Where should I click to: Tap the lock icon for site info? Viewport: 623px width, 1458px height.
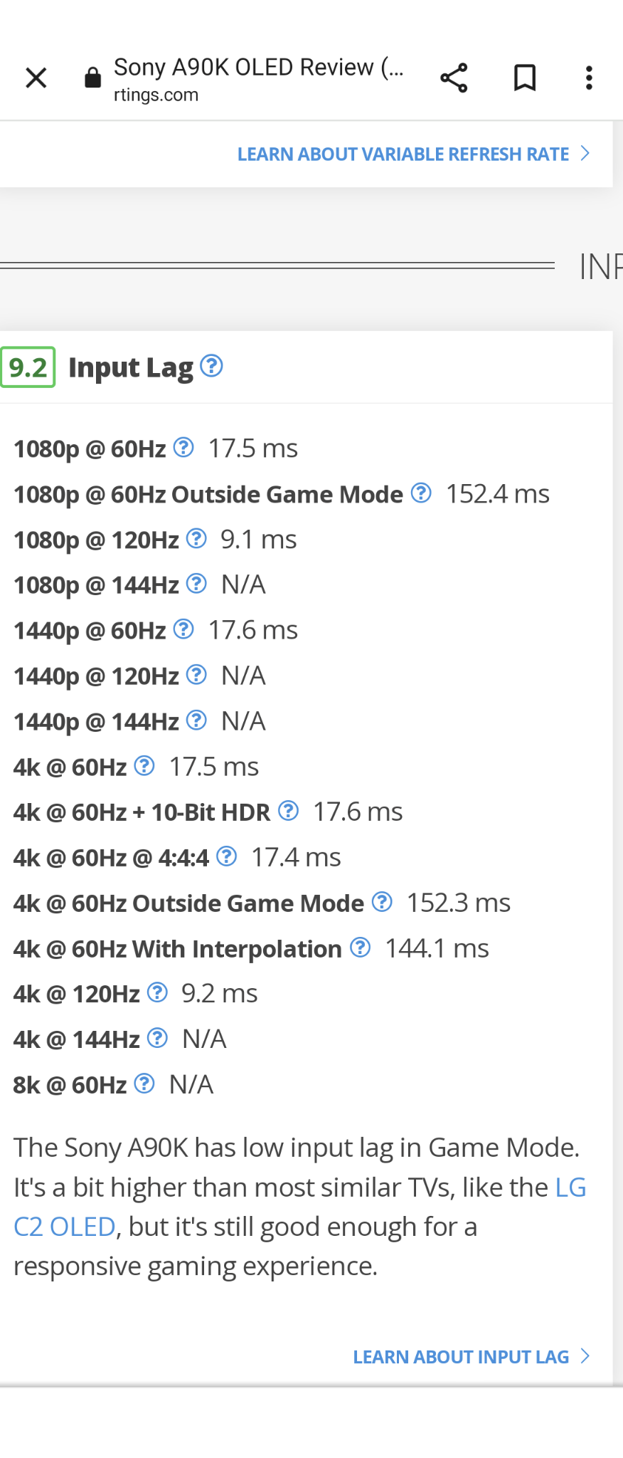(92, 78)
